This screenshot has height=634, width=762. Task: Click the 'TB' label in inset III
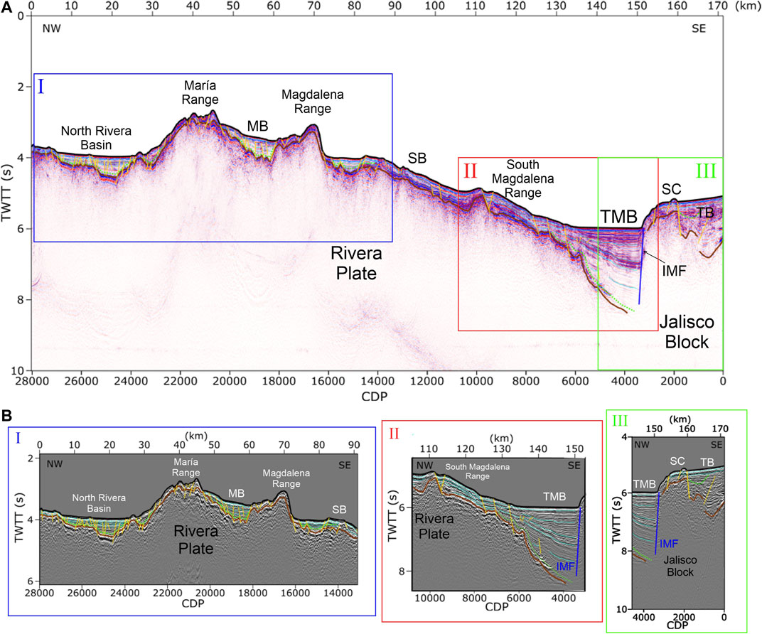pos(707,462)
